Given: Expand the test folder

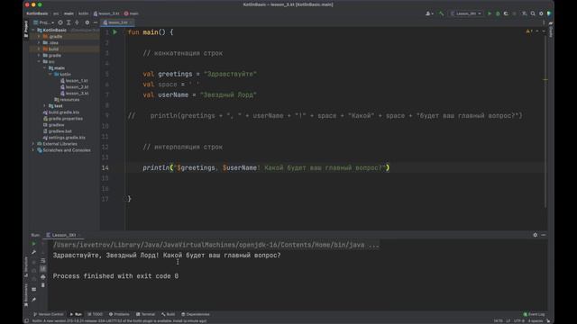Looking at the screenshot, I should click(44, 106).
